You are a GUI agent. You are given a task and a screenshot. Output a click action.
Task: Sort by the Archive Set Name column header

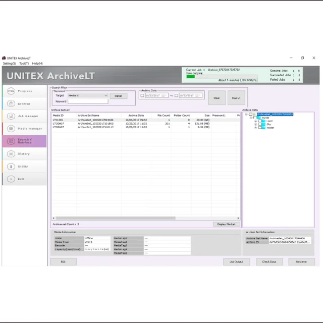tap(99, 116)
